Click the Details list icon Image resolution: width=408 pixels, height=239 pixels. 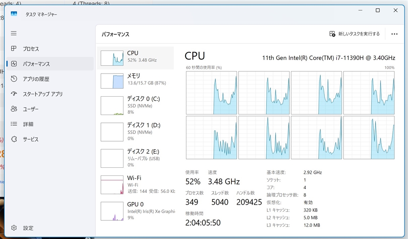tap(14, 124)
